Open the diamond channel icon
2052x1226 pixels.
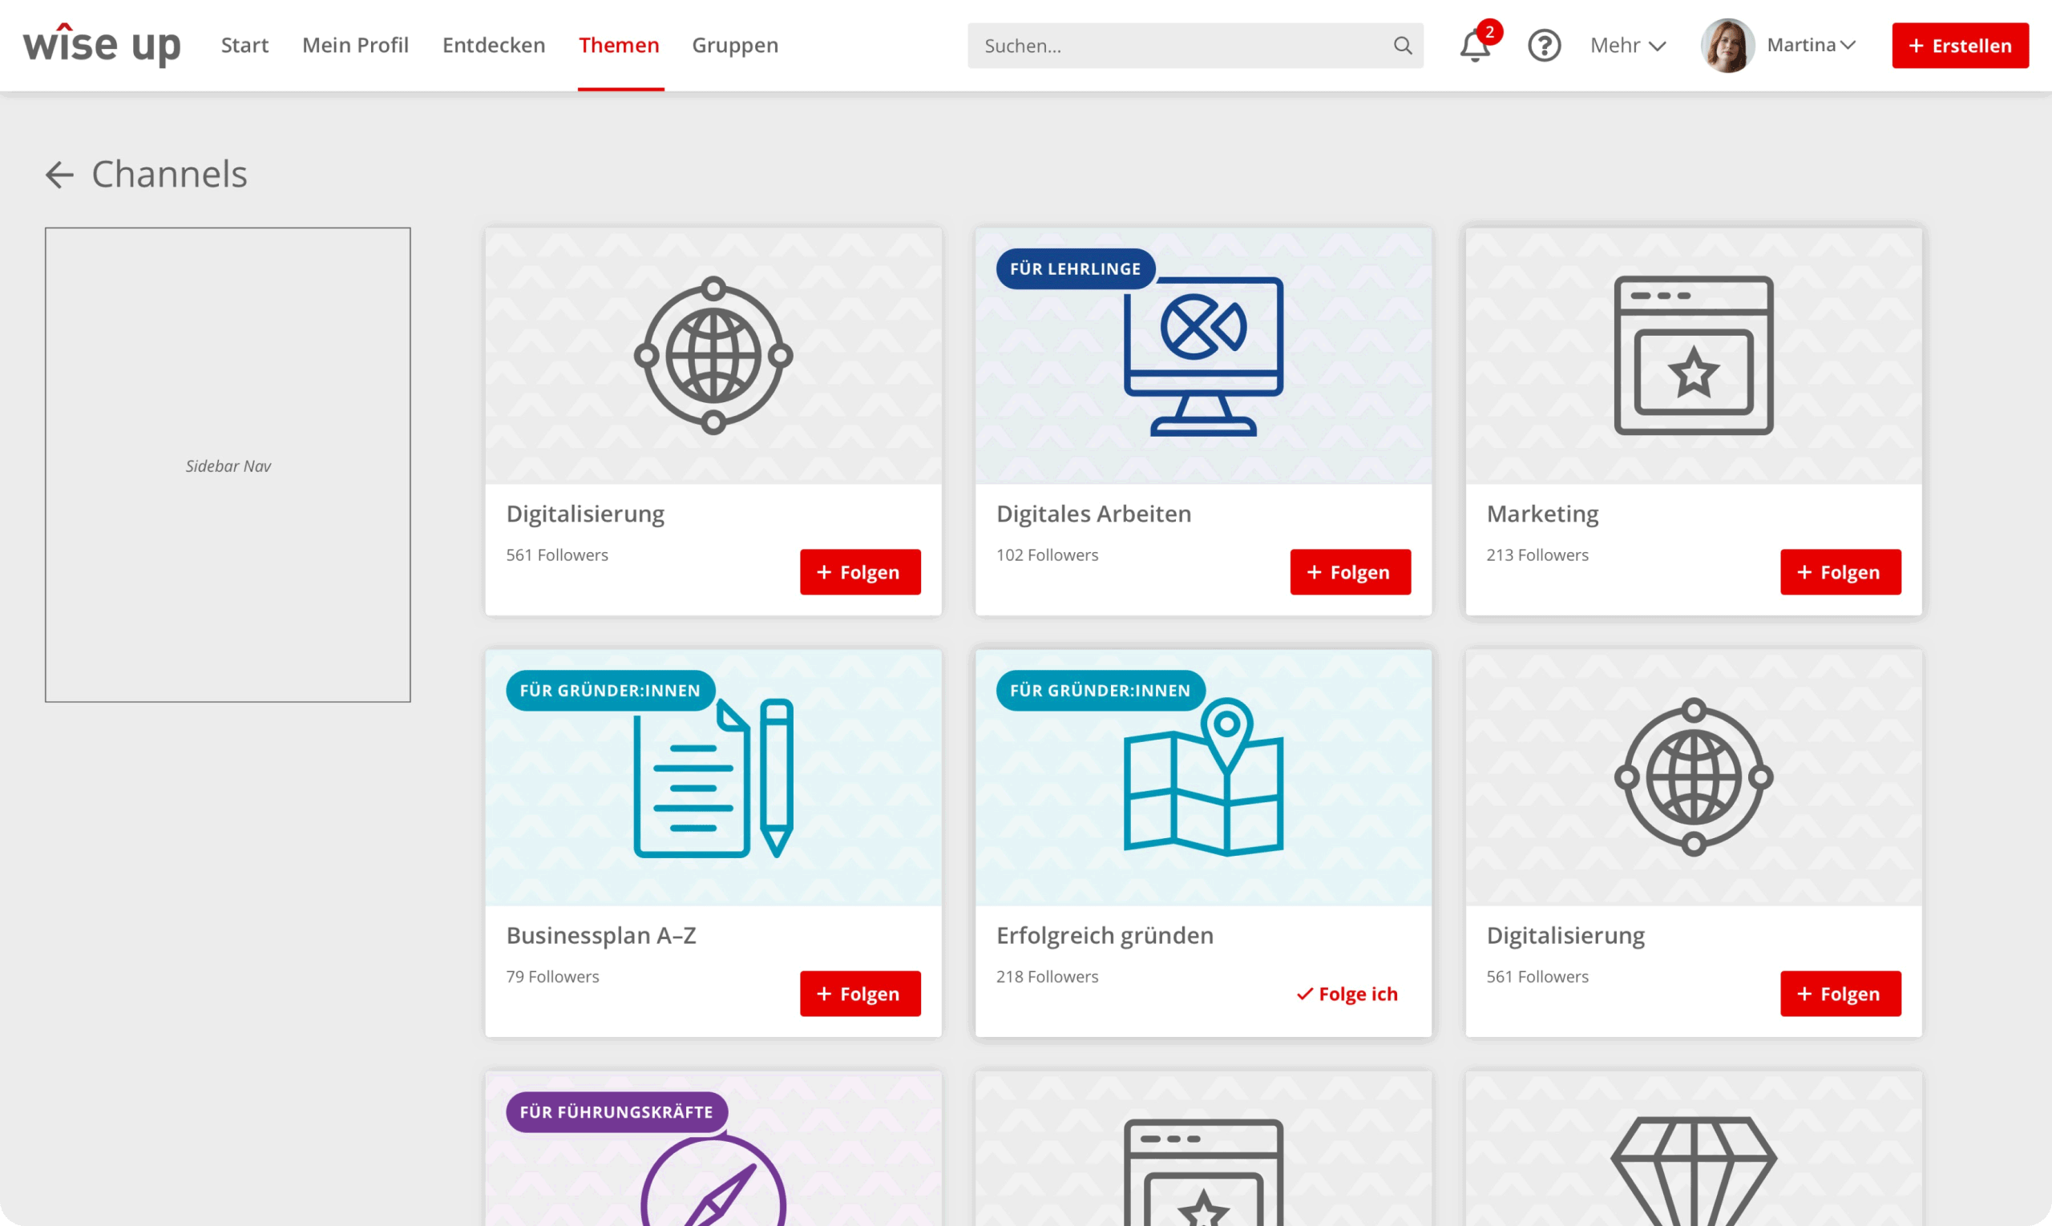pyautogui.click(x=1694, y=1172)
